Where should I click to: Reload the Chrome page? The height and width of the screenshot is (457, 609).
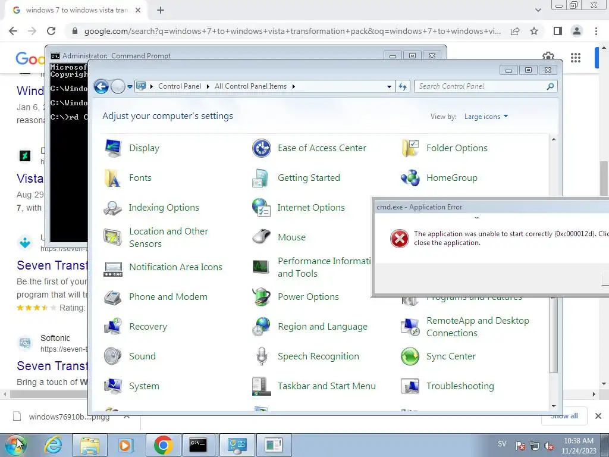51,31
